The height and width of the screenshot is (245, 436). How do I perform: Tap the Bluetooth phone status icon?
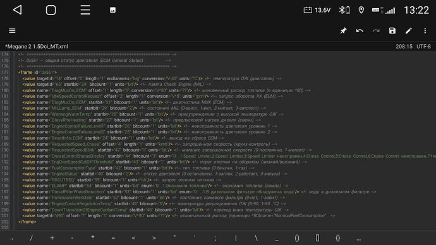click(344, 10)
